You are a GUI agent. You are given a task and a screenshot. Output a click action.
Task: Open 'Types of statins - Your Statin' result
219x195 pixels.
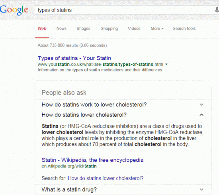click(x=74, y=58)
